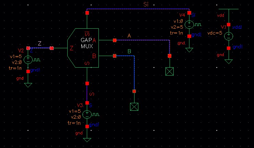Click the red Z port label inside the MUX
Image resolution: width=254 pixels, height=148 pixels.
click(71, 48)
